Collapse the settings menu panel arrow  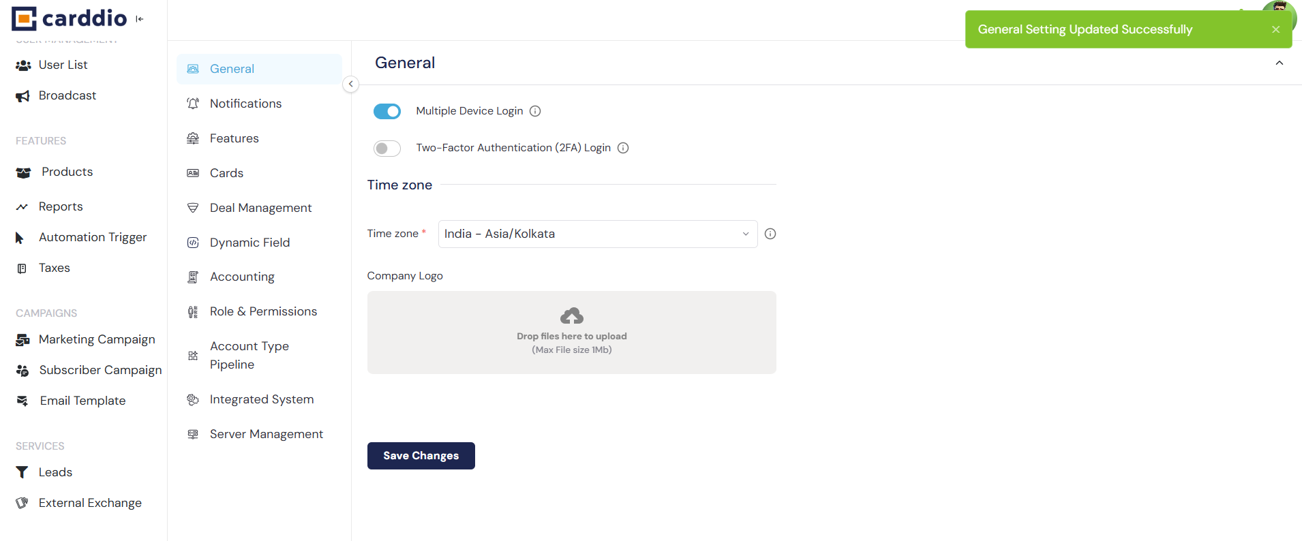(x=350, y=84)
